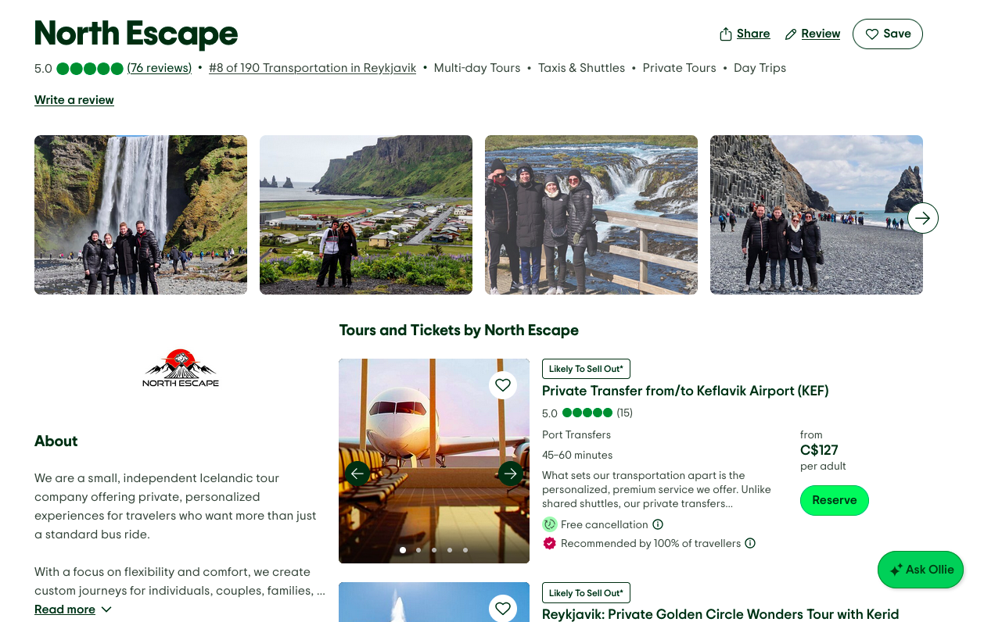The width and height of the screenshot is (1002, 622).
Task: Select first carousel dot on airport image
Action: coord(403,550)
